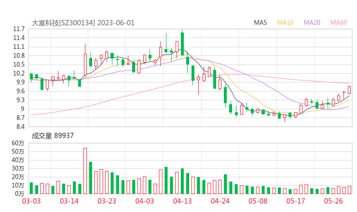357x212 pixels.
Task: Click the 10.2 price axis label
Action: tap(19, 73)
